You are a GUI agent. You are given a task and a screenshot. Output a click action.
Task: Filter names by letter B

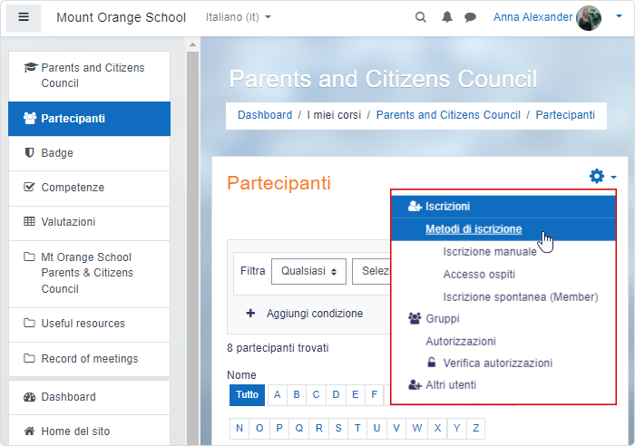[297, 394]
